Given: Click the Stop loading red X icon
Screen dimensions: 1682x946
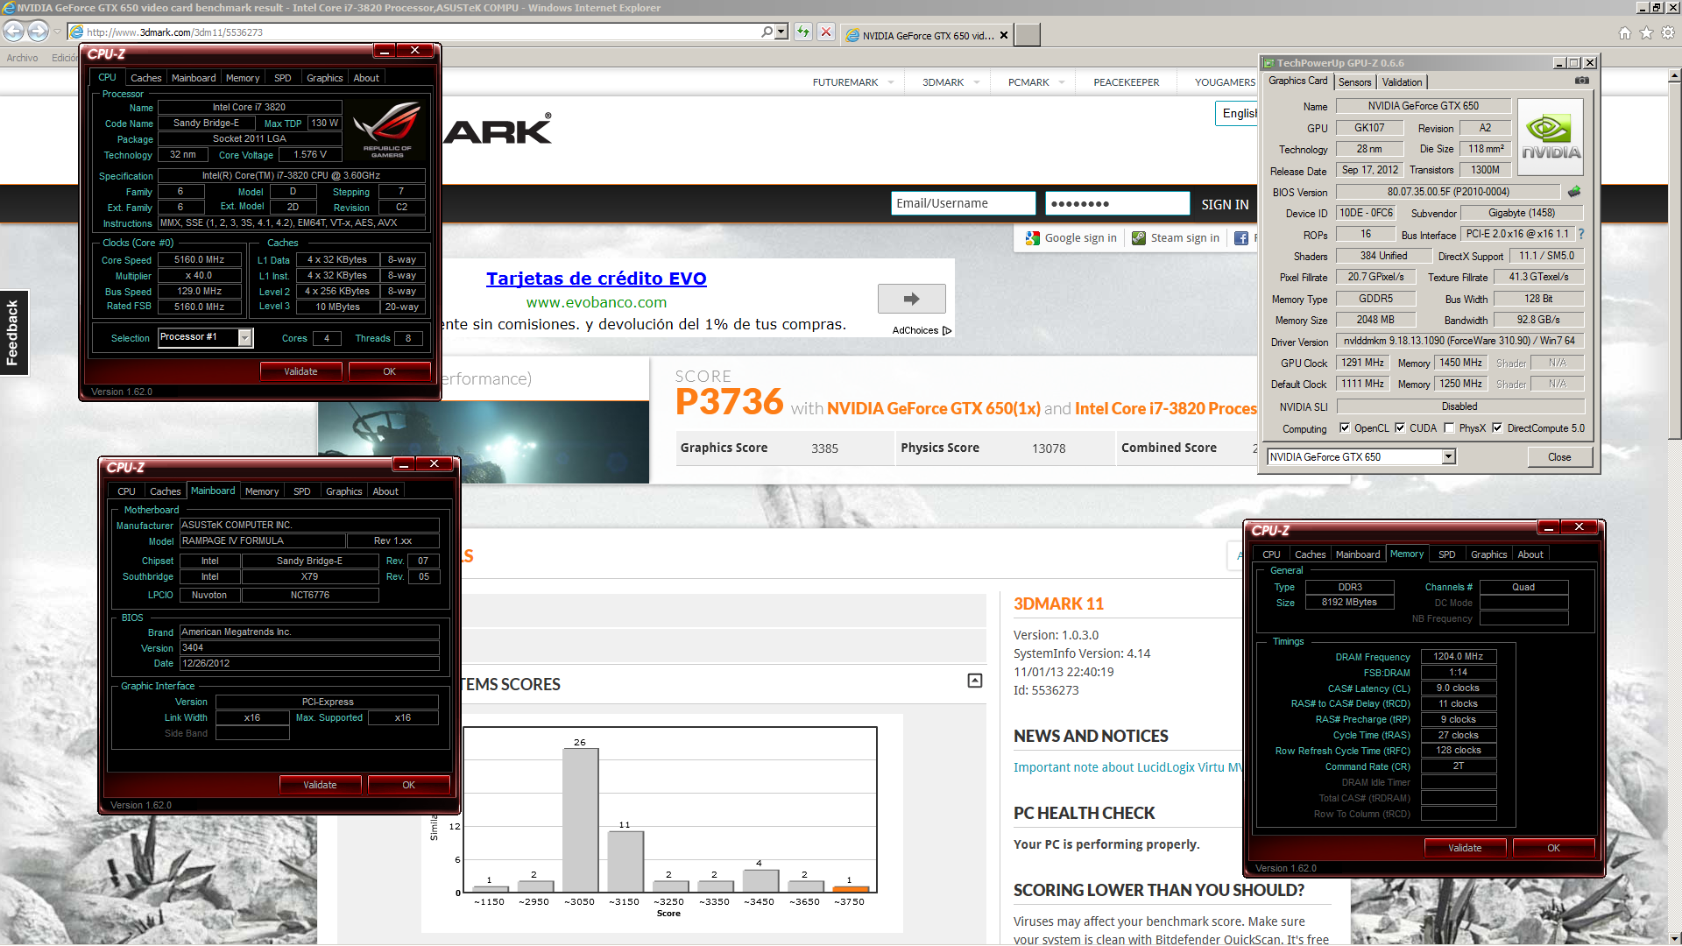Looking at the screenshot, I should (x=825, y=32).
